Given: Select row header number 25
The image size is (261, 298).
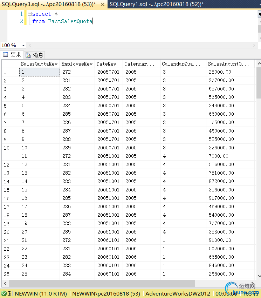Looking at the screenshot, I should coord(11,274).
